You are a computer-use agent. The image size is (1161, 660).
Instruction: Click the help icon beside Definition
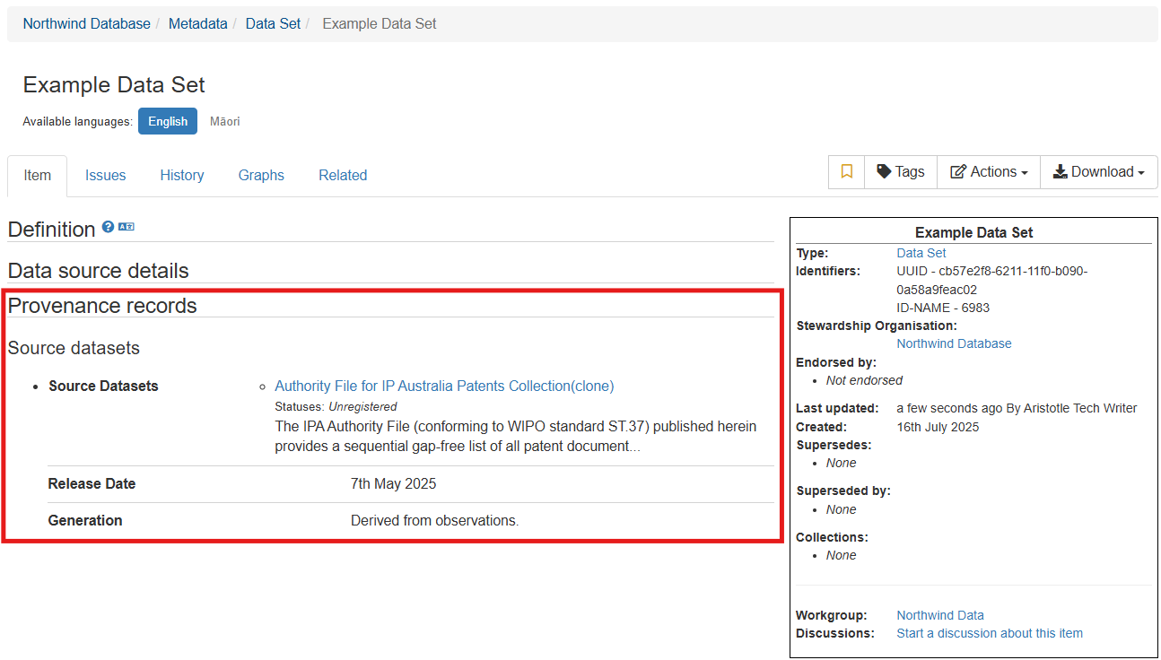tap(108, 227)
